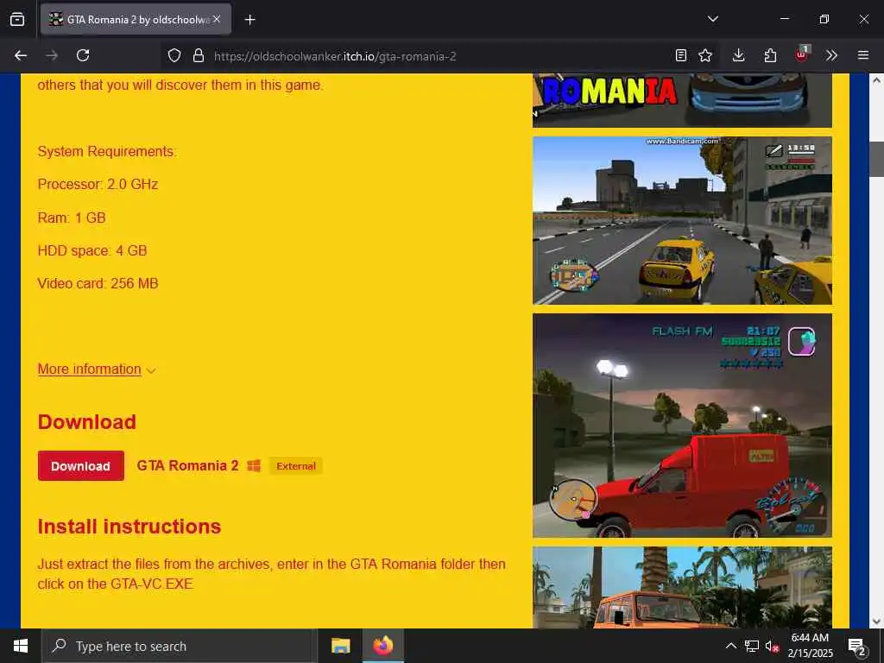
Task: Click the GTA Romania 2 tab title
Action: coord(139,20)
